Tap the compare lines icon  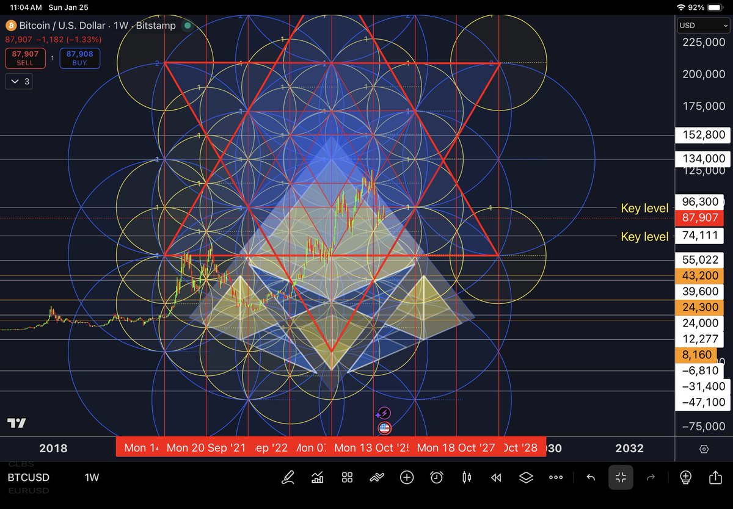(377, 477)
